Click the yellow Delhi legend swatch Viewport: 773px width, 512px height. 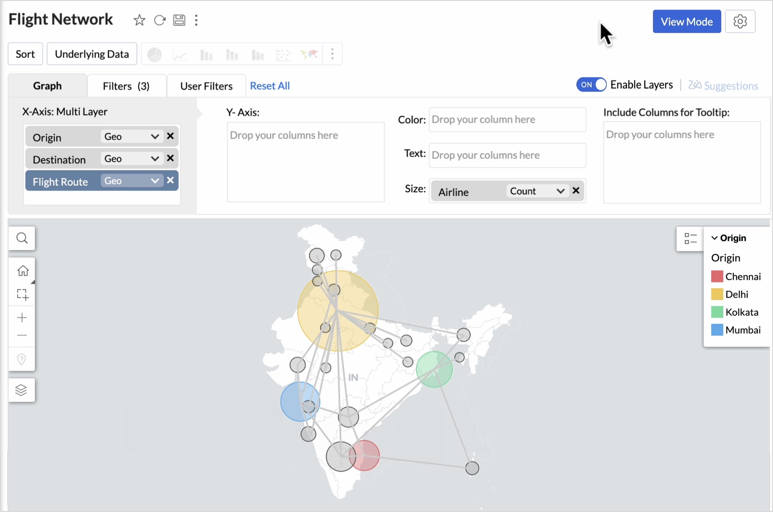pyautogui.click(x=717, y=294)
